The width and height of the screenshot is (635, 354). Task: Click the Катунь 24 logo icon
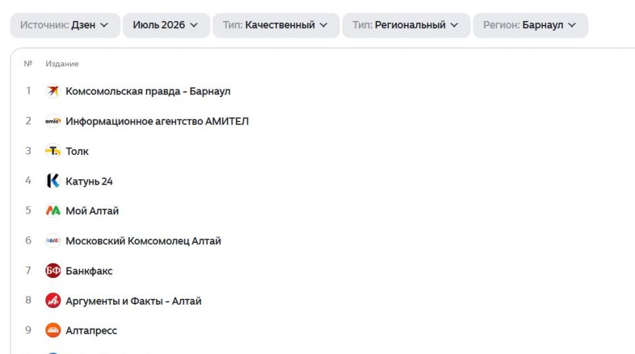click(53, 181)
